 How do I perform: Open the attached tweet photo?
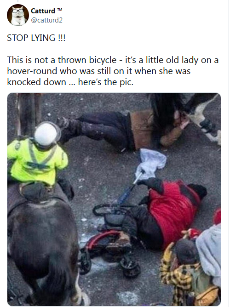[114, 199]
